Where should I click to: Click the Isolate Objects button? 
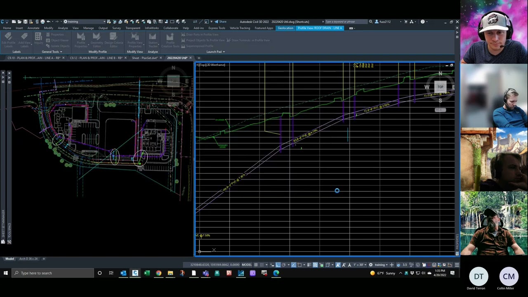coord(57,46)
